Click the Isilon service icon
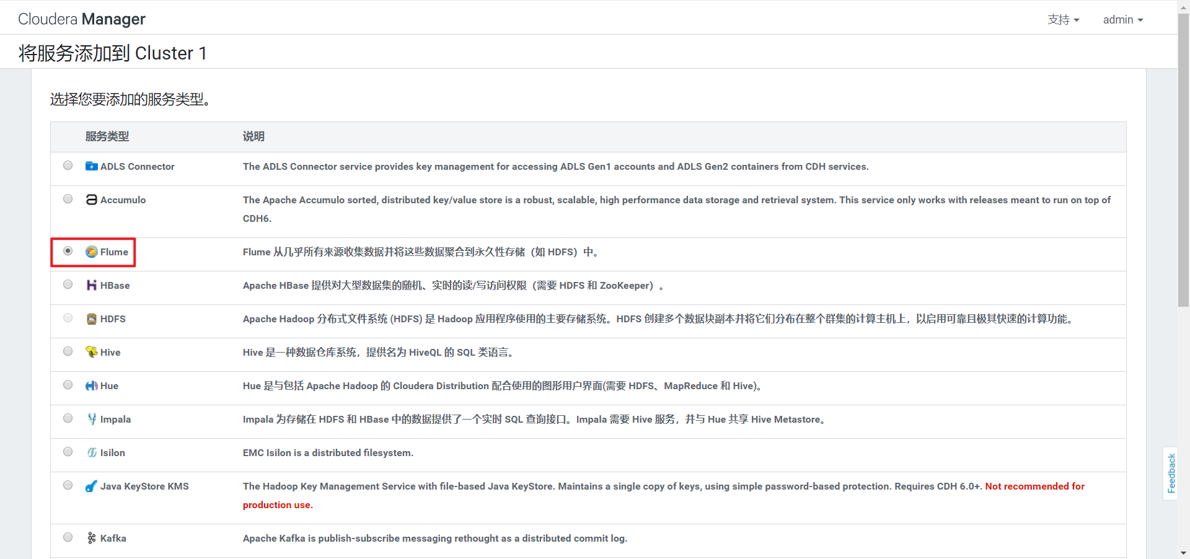The width and height of the screenshot is (1190, 559). 92,452
